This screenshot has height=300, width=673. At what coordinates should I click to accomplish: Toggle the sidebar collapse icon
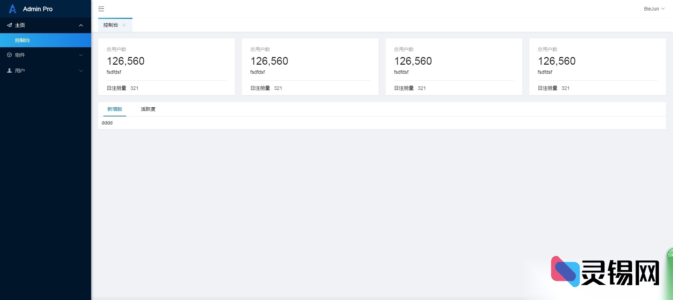(x=101, y=9)
